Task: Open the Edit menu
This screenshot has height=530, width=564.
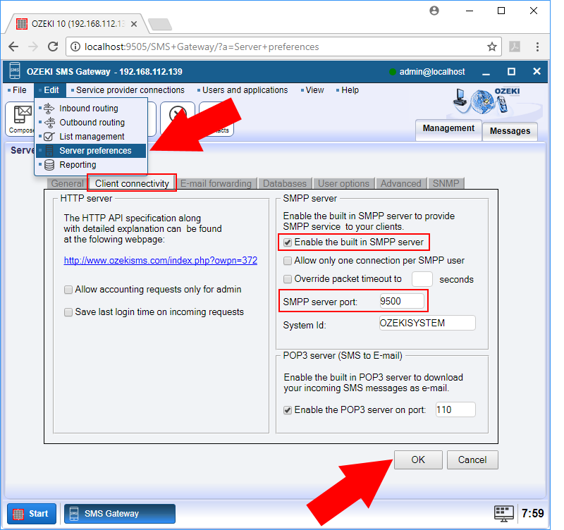Action: [50, 90]
